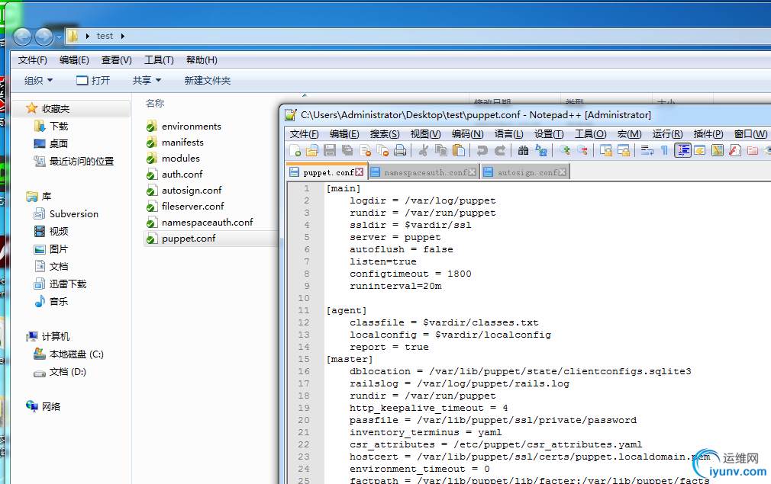Screen dimensions: 771x484
Task: Click the Synchronize Vertical Scrolling icon
Action: pyautogui.click(x=606, y=151)
